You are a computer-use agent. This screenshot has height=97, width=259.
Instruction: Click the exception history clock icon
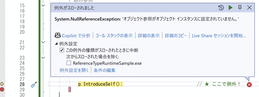(x=221, y=8)
